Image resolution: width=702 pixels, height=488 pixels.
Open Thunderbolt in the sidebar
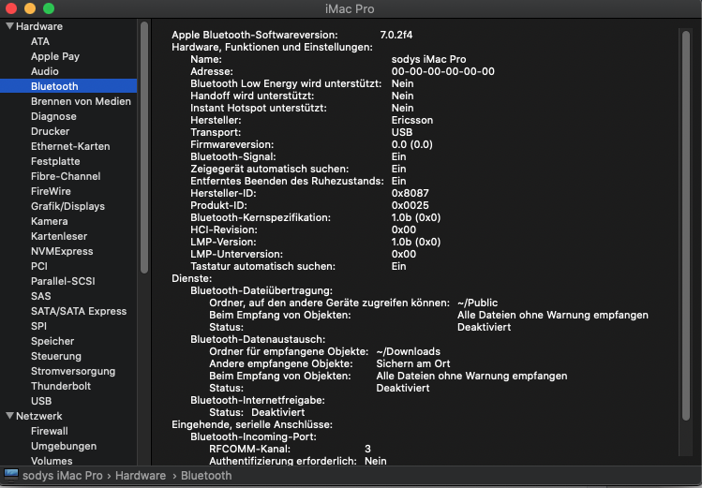(61, 386)
